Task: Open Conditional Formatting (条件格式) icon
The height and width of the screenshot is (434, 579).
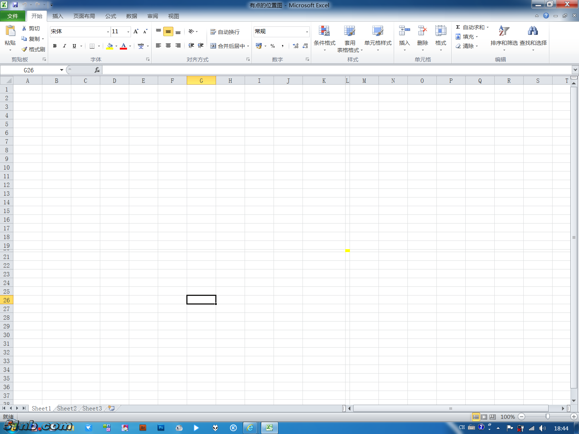Action: [x=324, y=31]
